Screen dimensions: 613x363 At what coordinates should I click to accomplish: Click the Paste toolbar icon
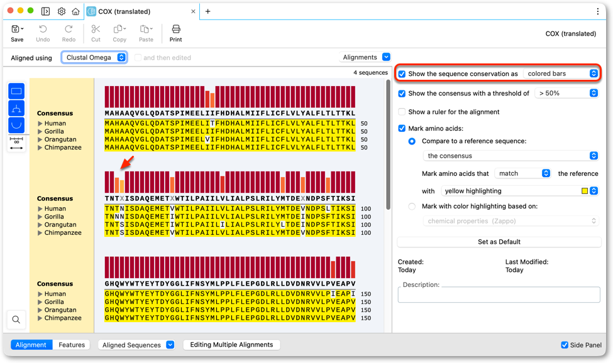[x=146, y=30]
